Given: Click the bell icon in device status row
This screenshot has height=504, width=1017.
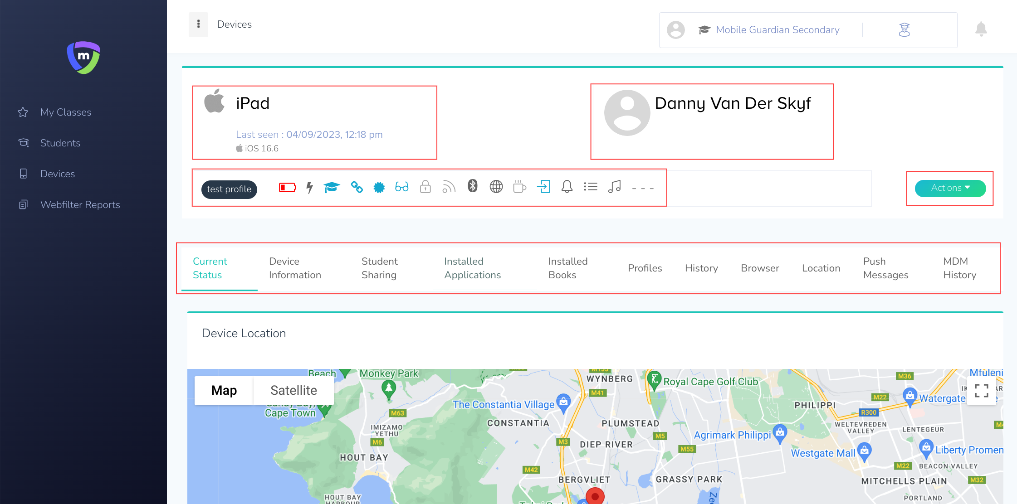Looking at the screenshot, I should 567,186.
